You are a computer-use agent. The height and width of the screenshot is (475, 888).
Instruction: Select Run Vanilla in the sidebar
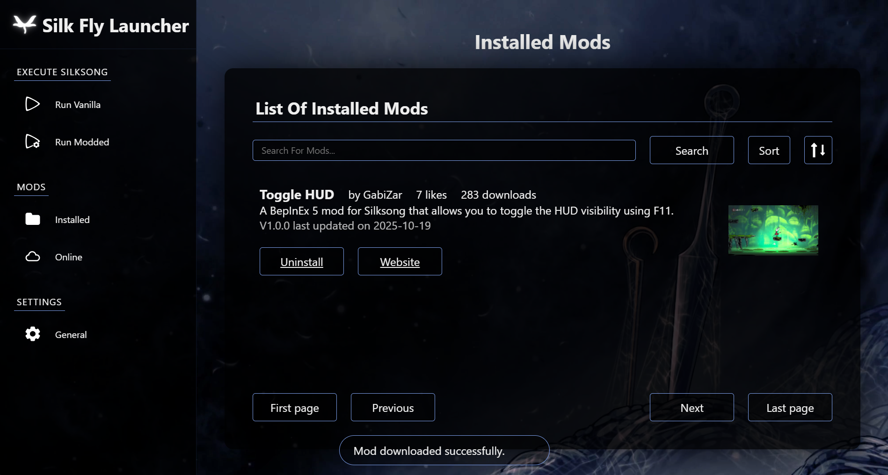(x=78, y=105)
